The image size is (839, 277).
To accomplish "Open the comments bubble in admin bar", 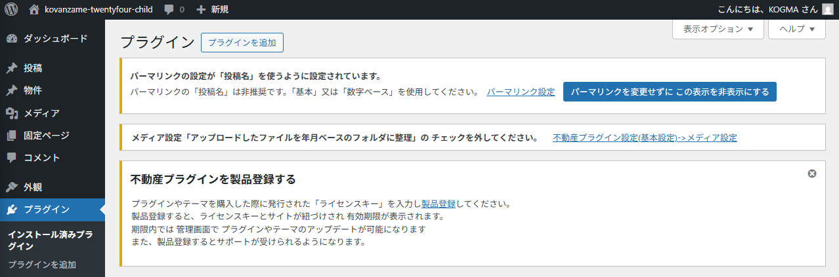I will pos(174,10).
